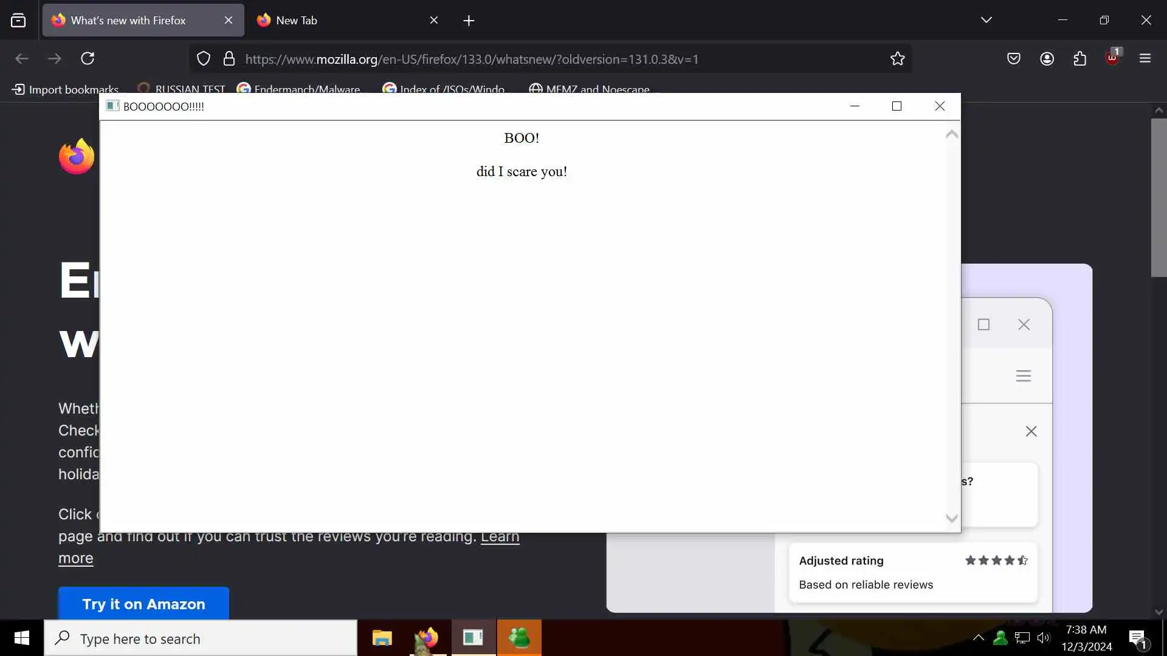Viewport: 1167px width, 656px height.
Task: Open the Save to Pocket icon
Action: (1013, 58)
